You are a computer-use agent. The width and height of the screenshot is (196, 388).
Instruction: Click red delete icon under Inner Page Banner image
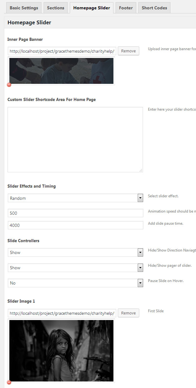[9, 85]
